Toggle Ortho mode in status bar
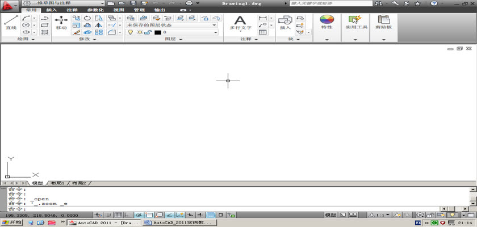 (x=129, y=215)
